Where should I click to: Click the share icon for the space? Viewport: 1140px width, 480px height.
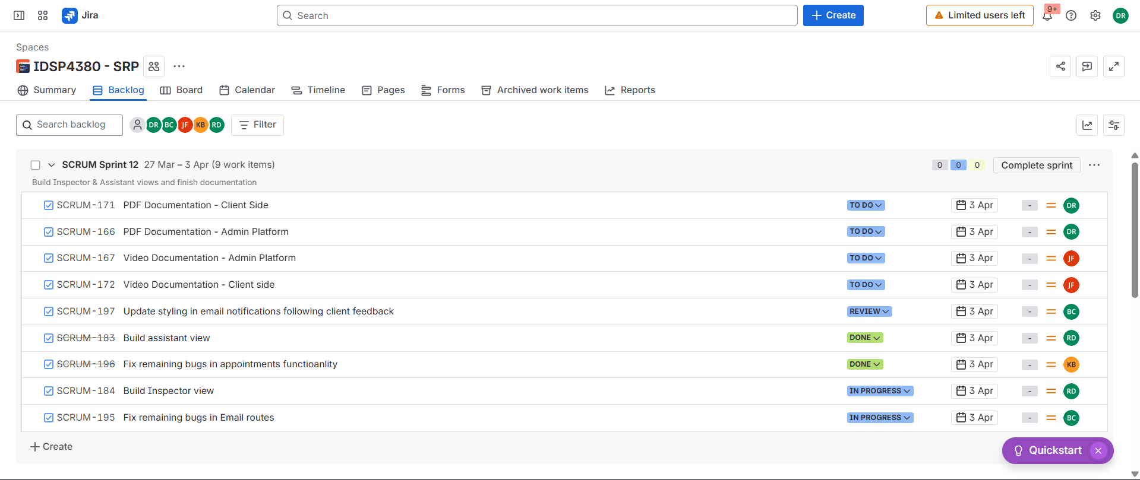pos(1060,66)
